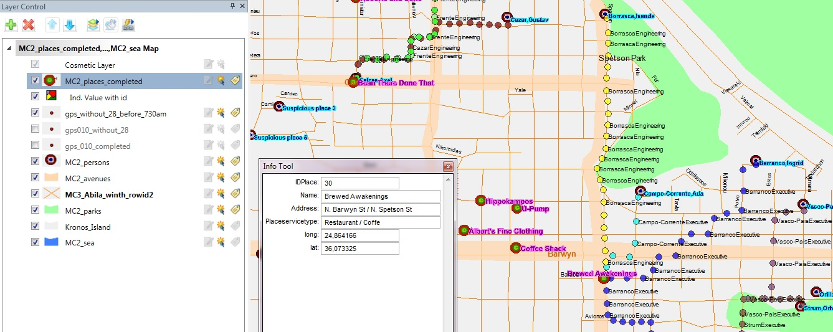Click the green Add Layers plus icon

(x=11, y=25)
